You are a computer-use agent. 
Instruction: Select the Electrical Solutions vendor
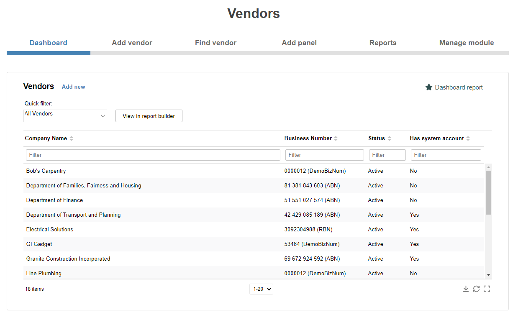tap(254, 229)
